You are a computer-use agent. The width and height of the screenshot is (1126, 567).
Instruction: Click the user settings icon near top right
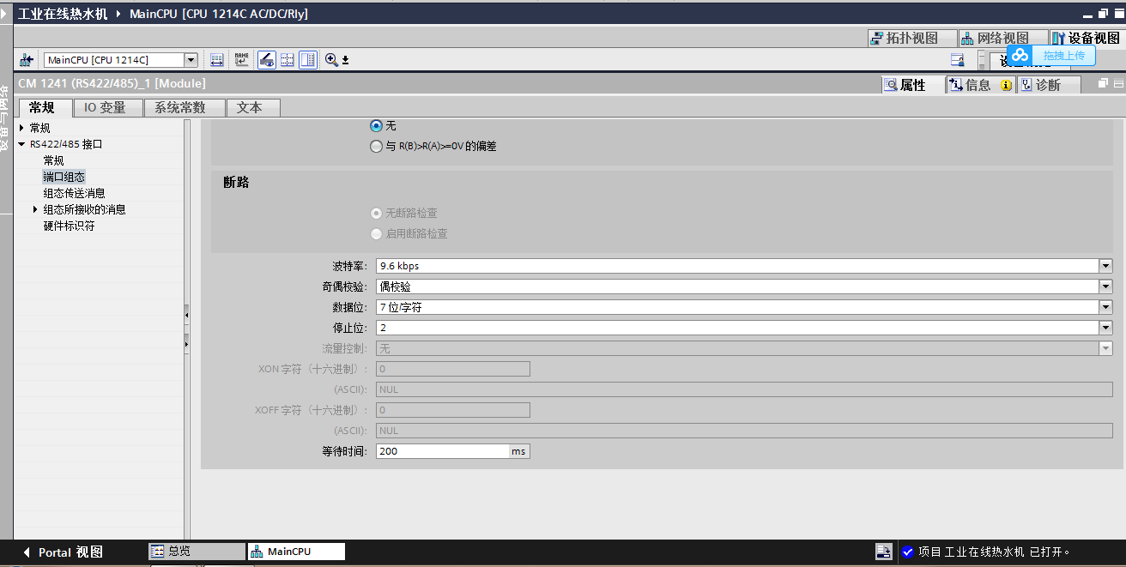pos(958,59)
